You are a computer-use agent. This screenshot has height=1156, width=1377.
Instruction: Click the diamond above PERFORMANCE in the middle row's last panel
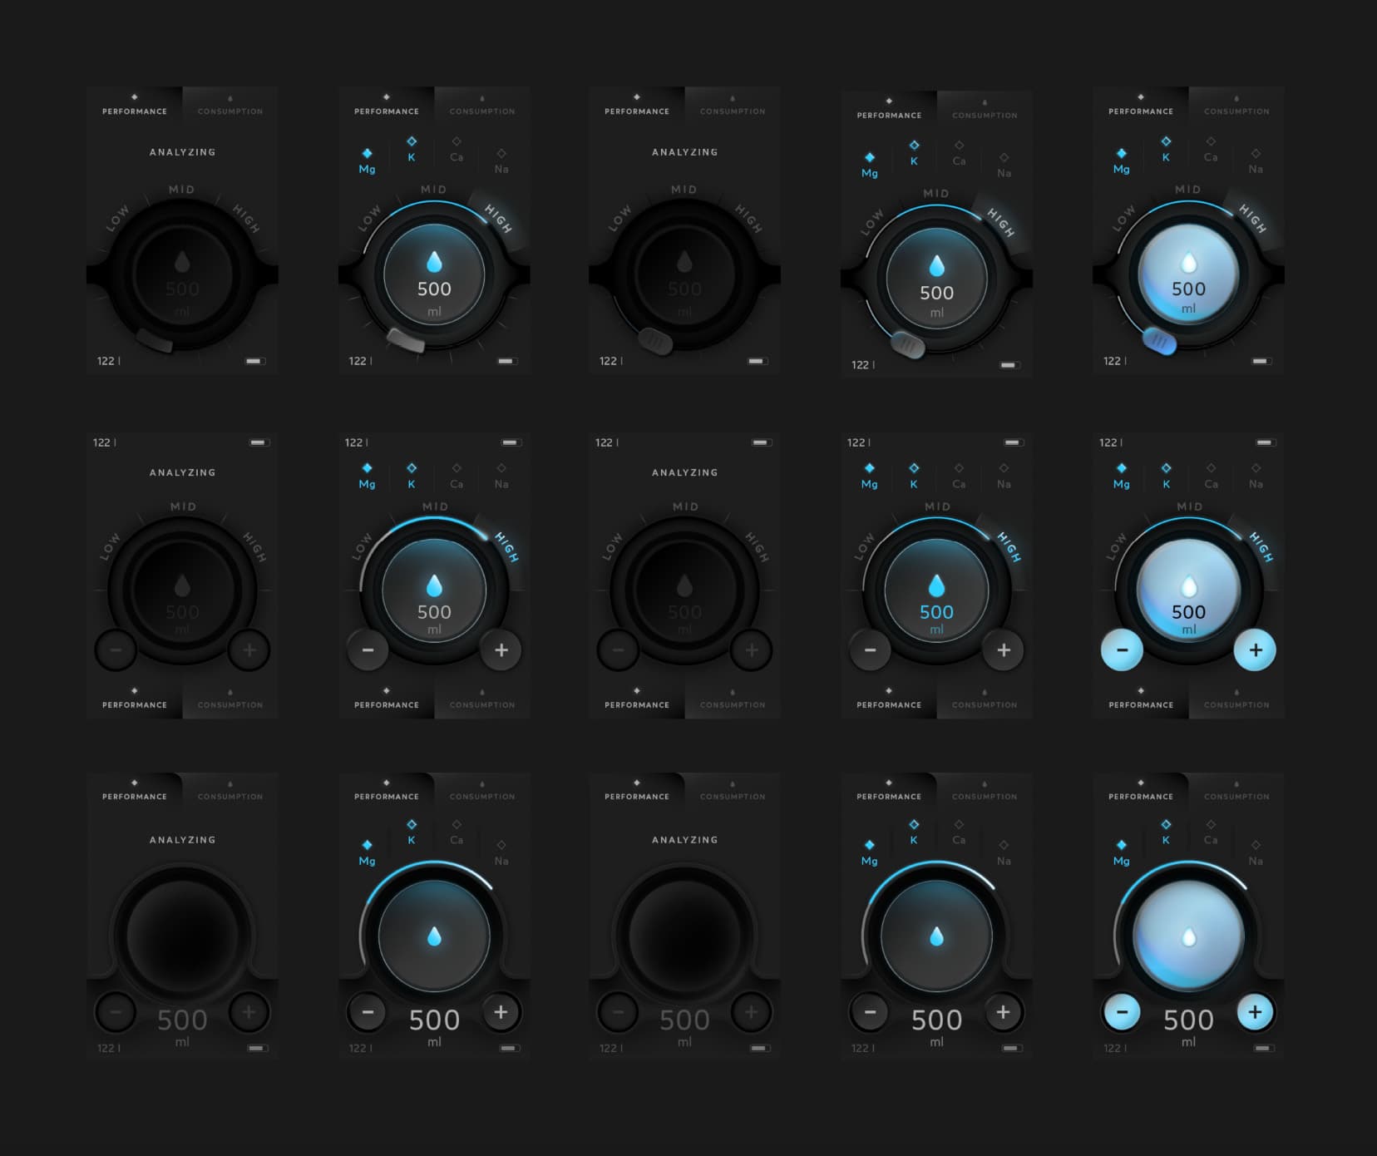point(1141,691)
